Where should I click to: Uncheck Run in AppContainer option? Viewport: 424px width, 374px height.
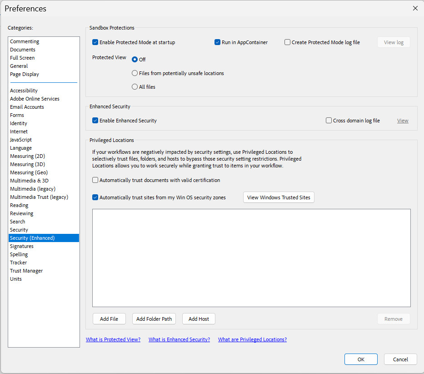click(x=218, y=42)
